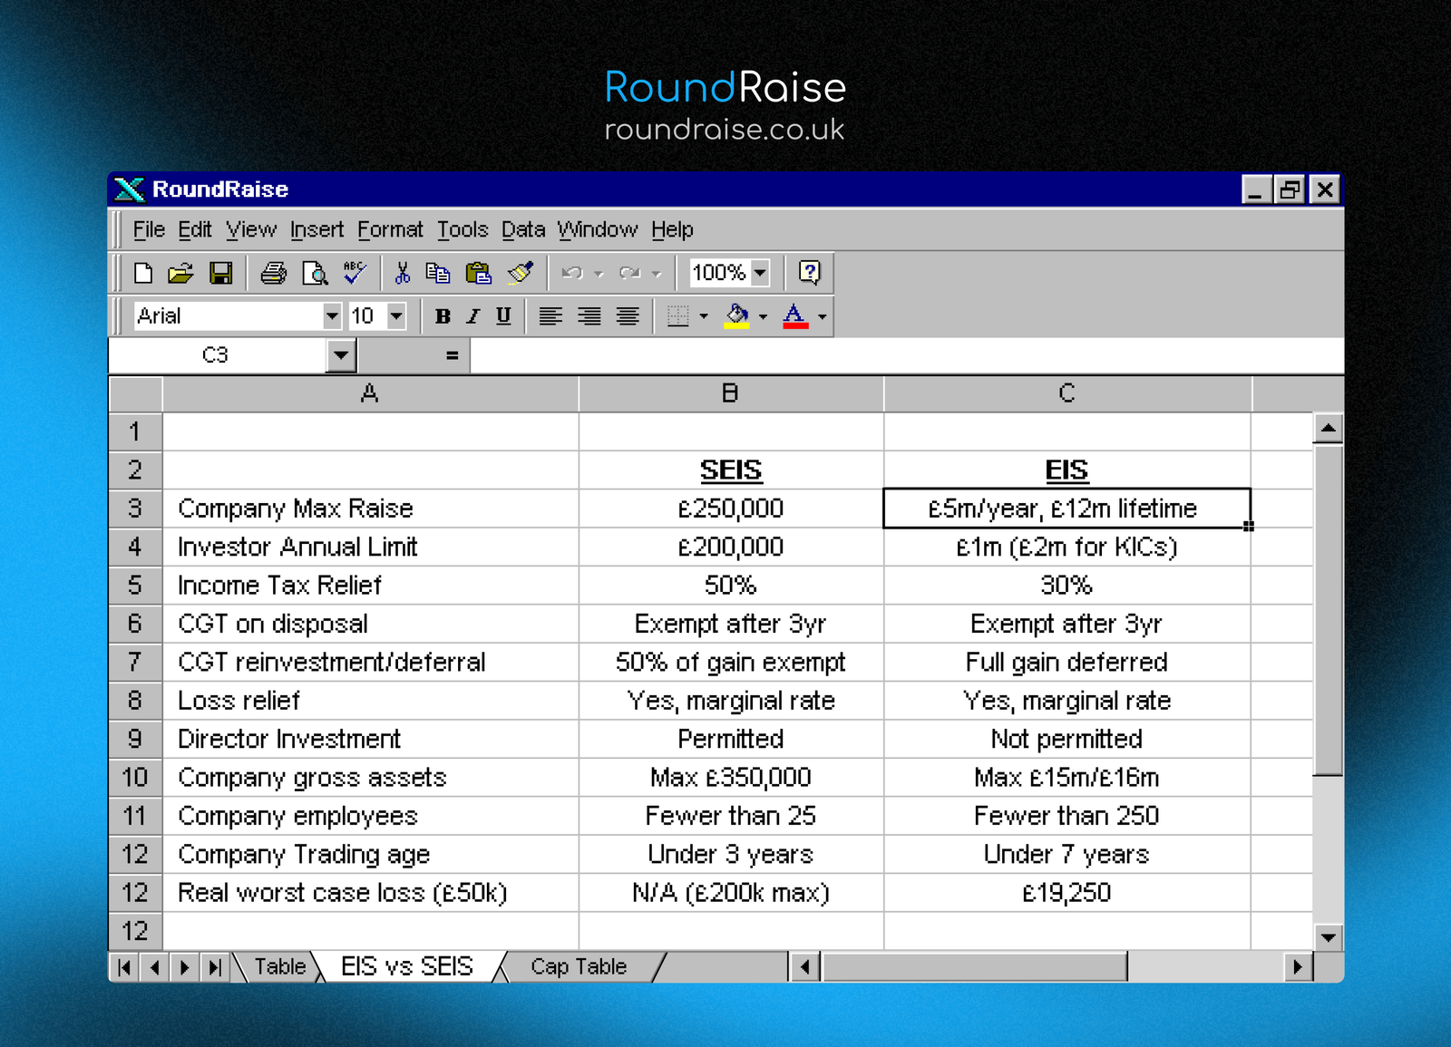Select cell '£19,250'

coord(1067,893)
